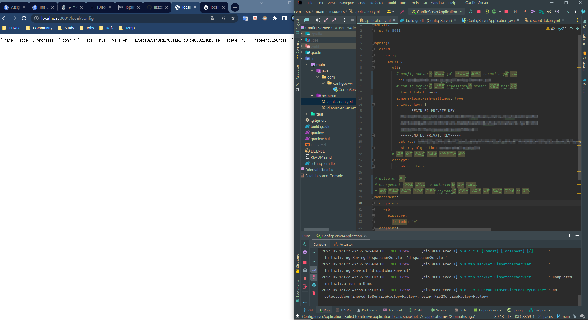Click the thread dump camera icon
The image size is (588, 320).
coord(305,270)
